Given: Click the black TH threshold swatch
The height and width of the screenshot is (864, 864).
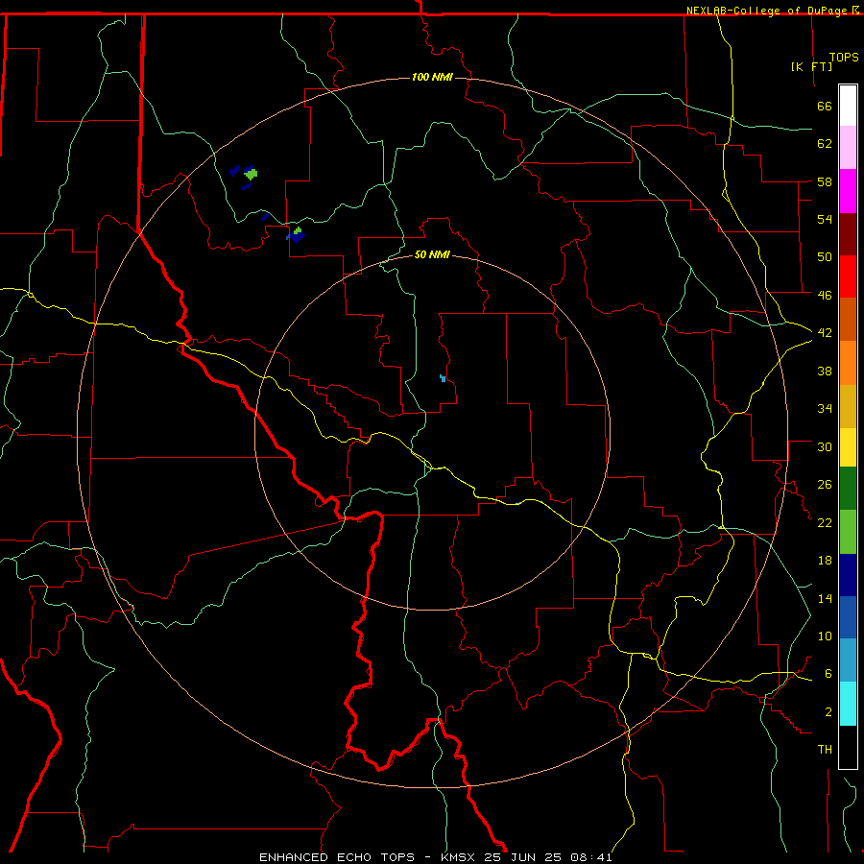Looking at the screenshot, I should [848, 747].
